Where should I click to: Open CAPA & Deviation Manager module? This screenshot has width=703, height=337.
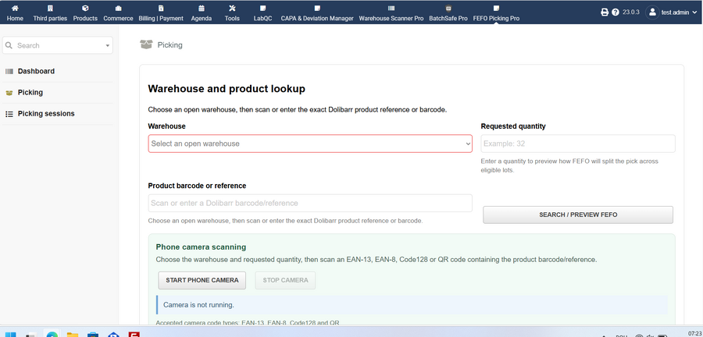[x=317, y=13]
